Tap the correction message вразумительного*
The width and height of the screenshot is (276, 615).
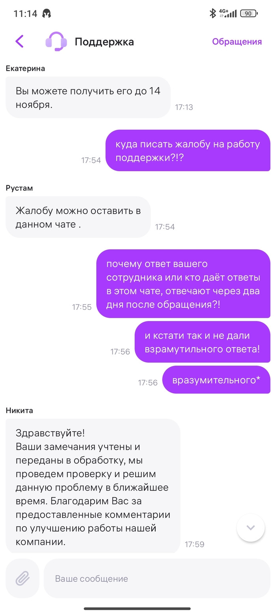(x=216, y=380)
